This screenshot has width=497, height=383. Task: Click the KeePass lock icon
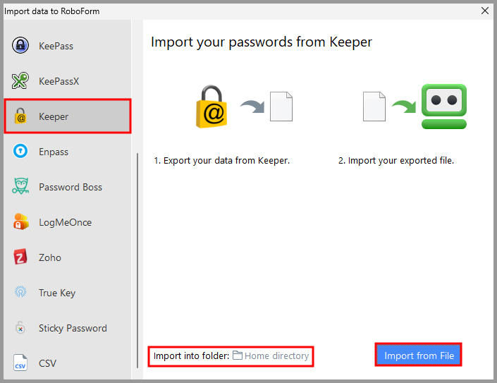coord(20,46)
